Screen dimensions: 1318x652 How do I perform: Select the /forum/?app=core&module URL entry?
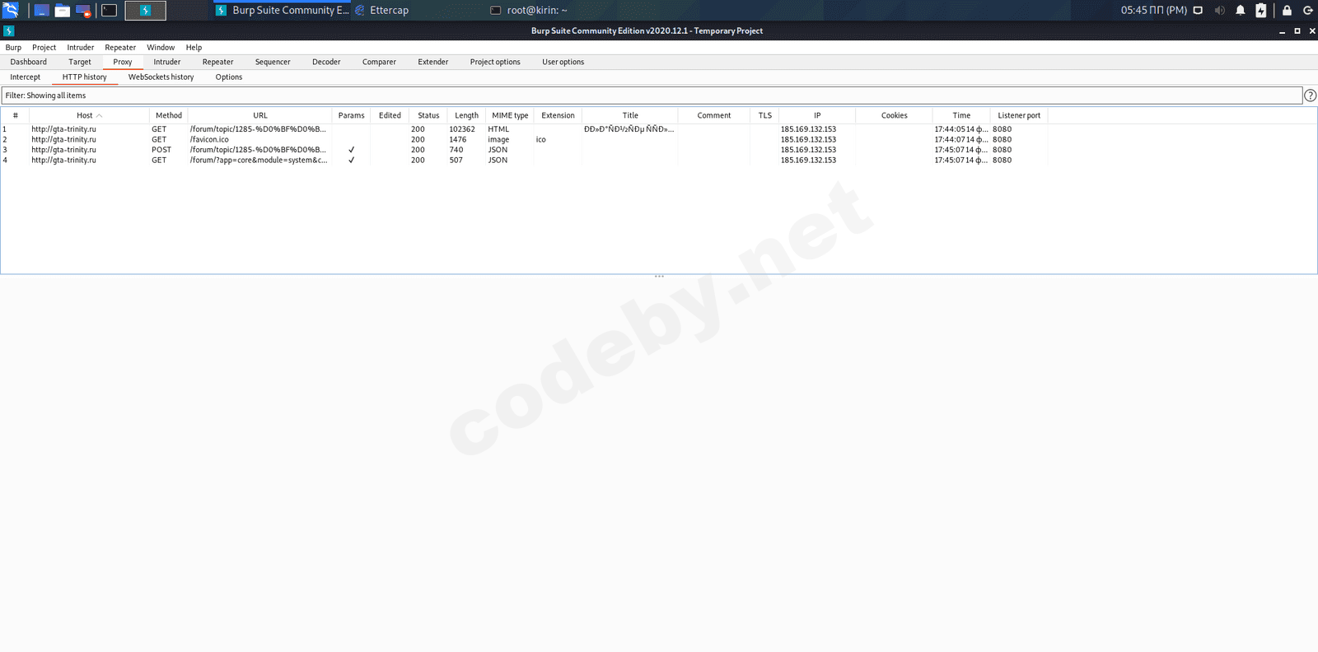(259, 161)
